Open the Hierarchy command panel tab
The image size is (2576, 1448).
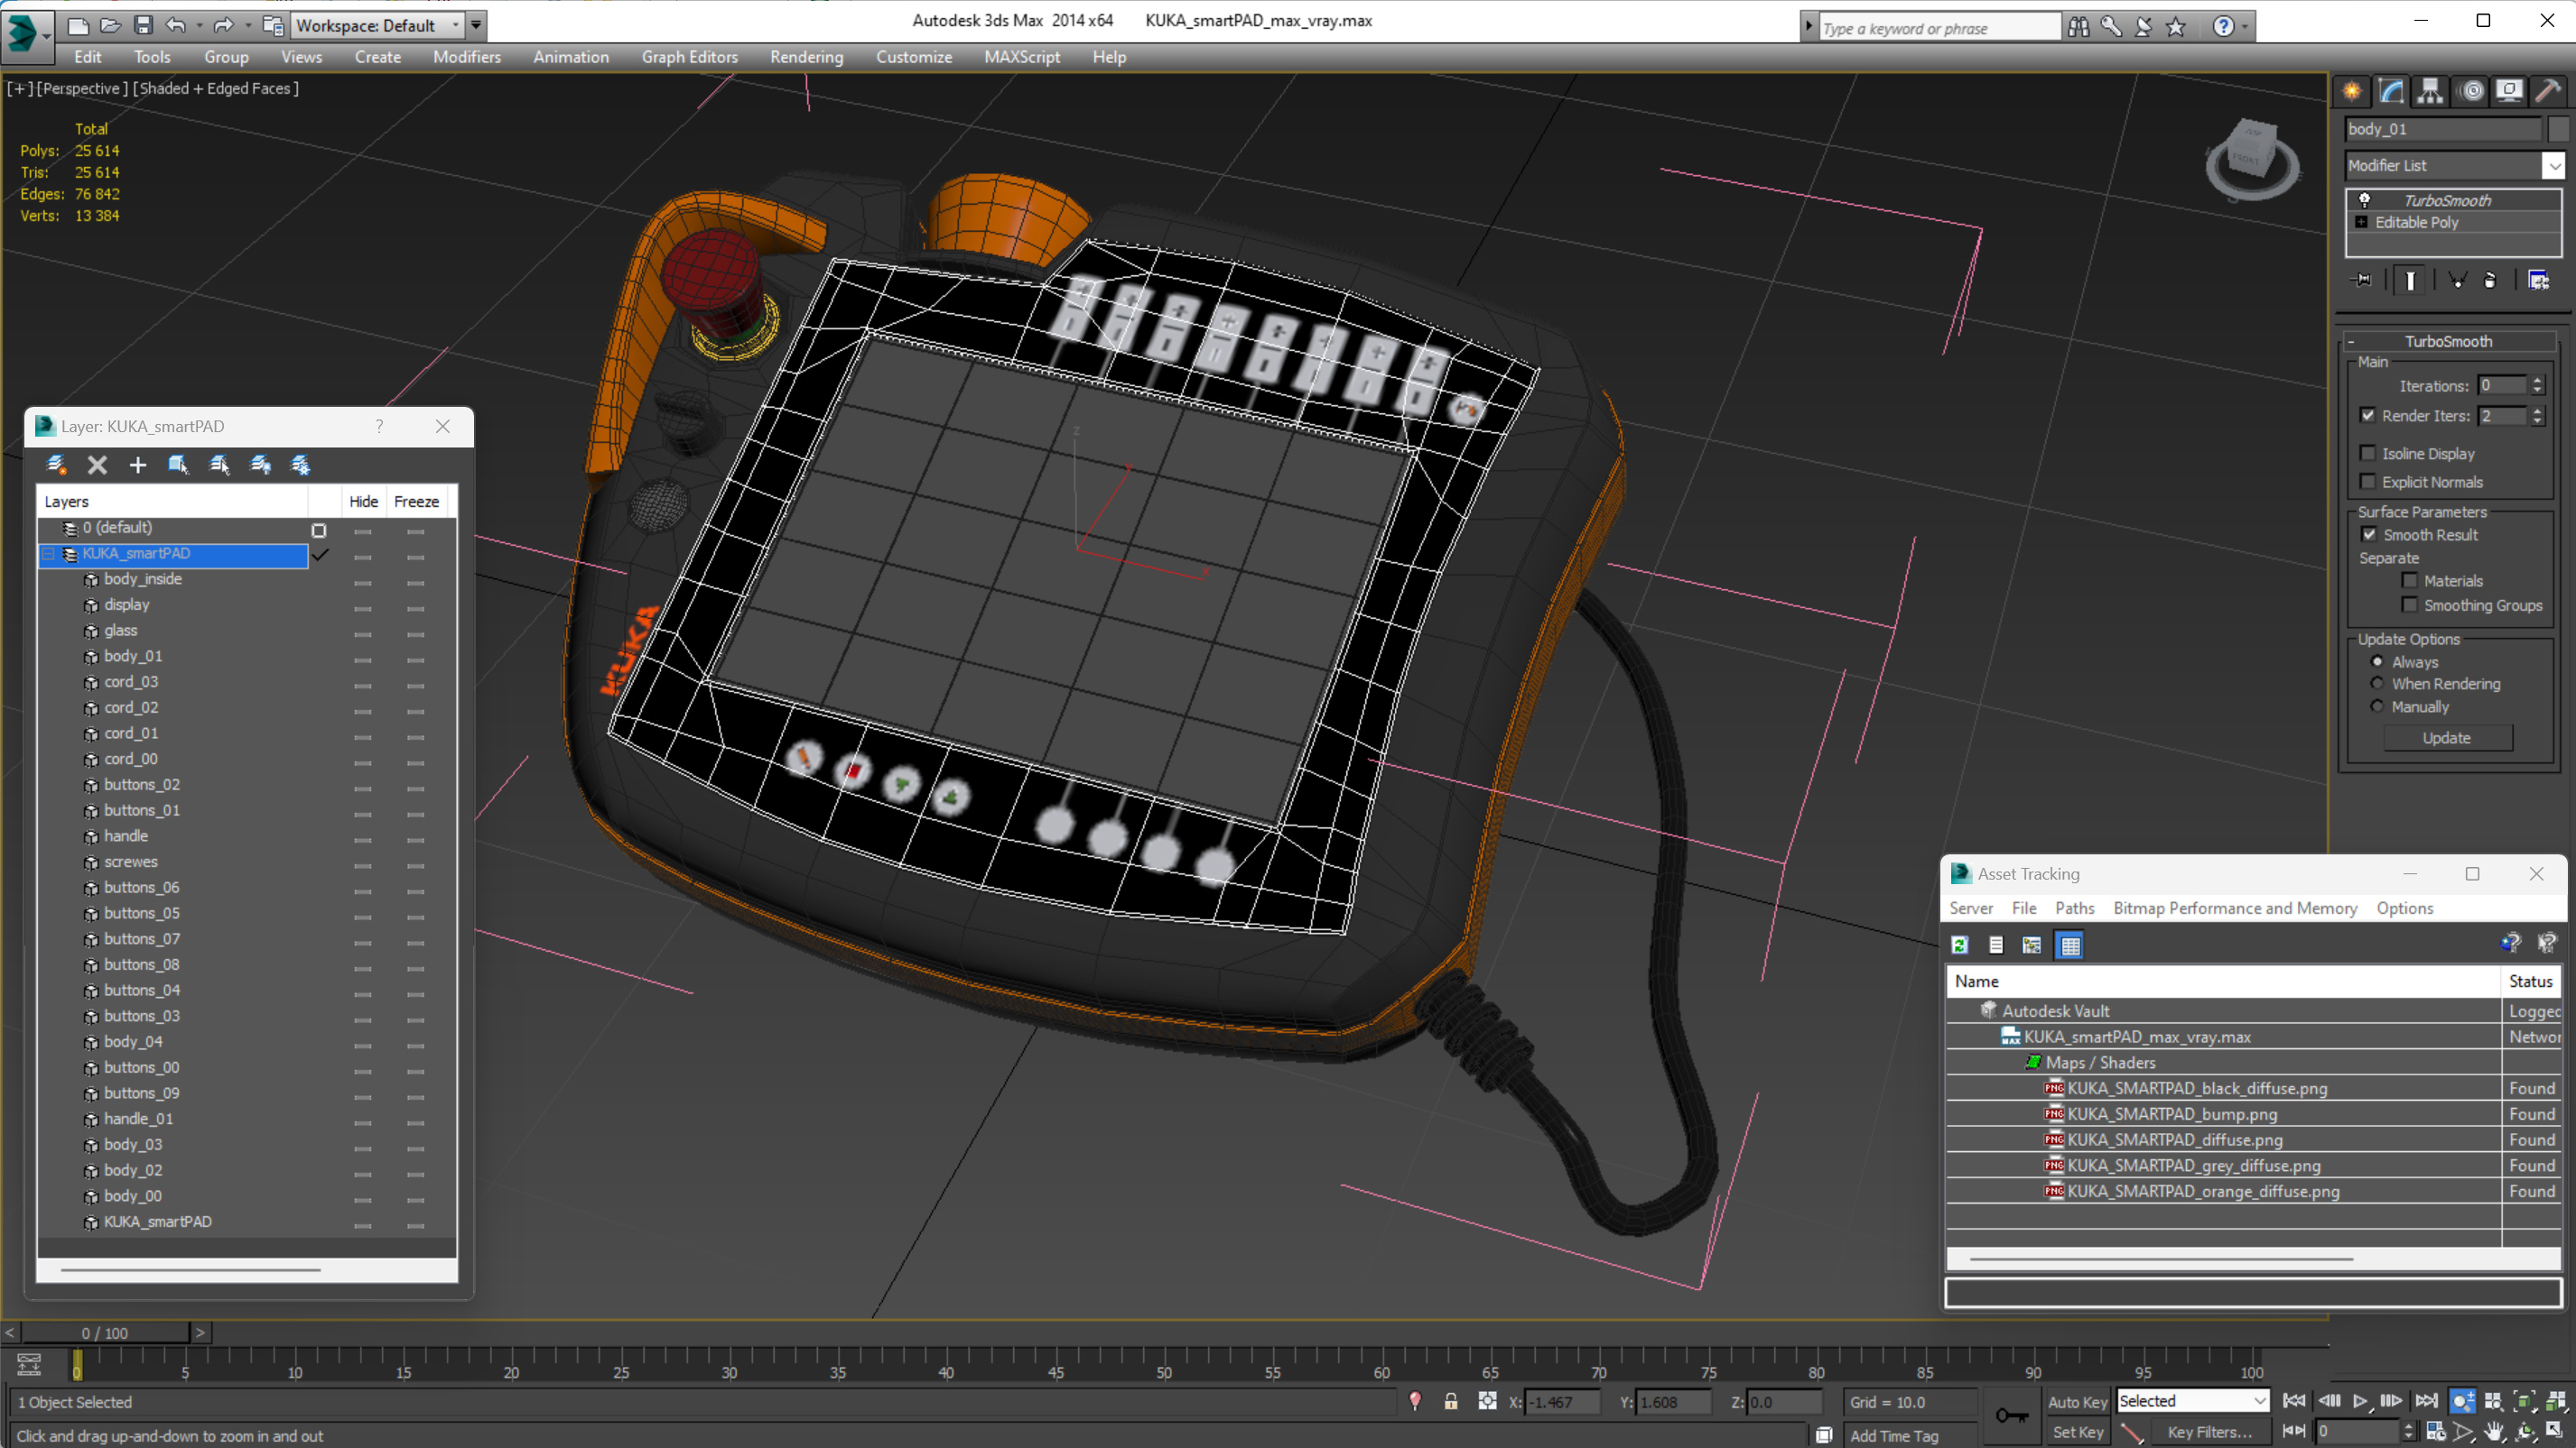click(2430, 91)
